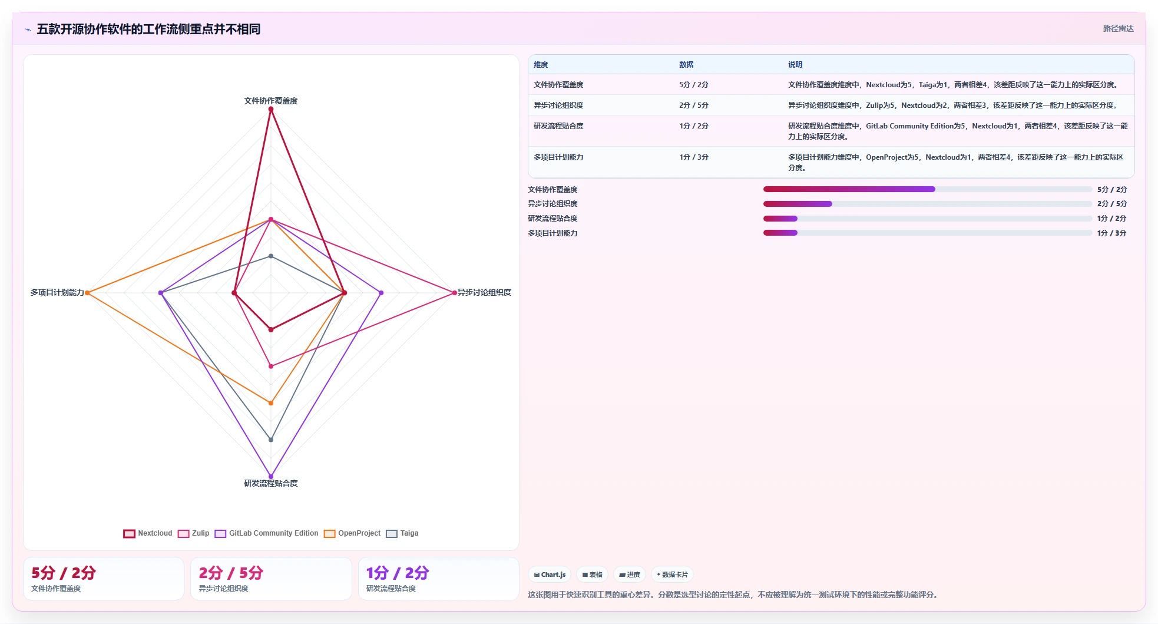Viewport: 1158px width, 624px height.
Task: Click the 进度 chip
Action: 630,575
